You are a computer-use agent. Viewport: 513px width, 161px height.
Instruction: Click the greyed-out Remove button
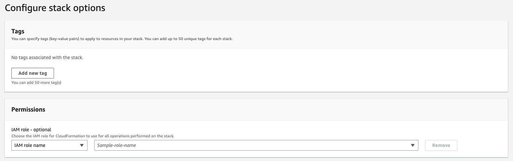(x=441, y=145)
